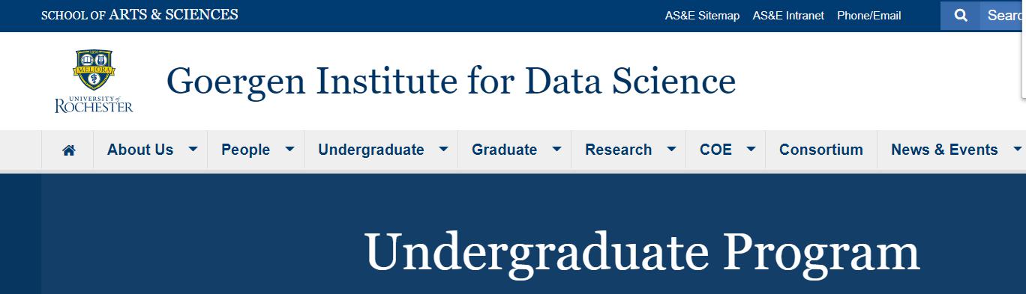
Task: Expand the About Us dropdown arrow
Action: (193, 150)
